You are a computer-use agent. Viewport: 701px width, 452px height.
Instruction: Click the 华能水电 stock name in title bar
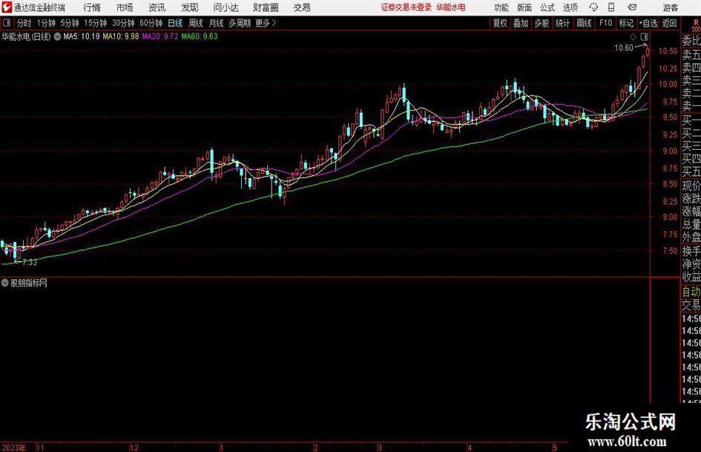tap(451, 7)
